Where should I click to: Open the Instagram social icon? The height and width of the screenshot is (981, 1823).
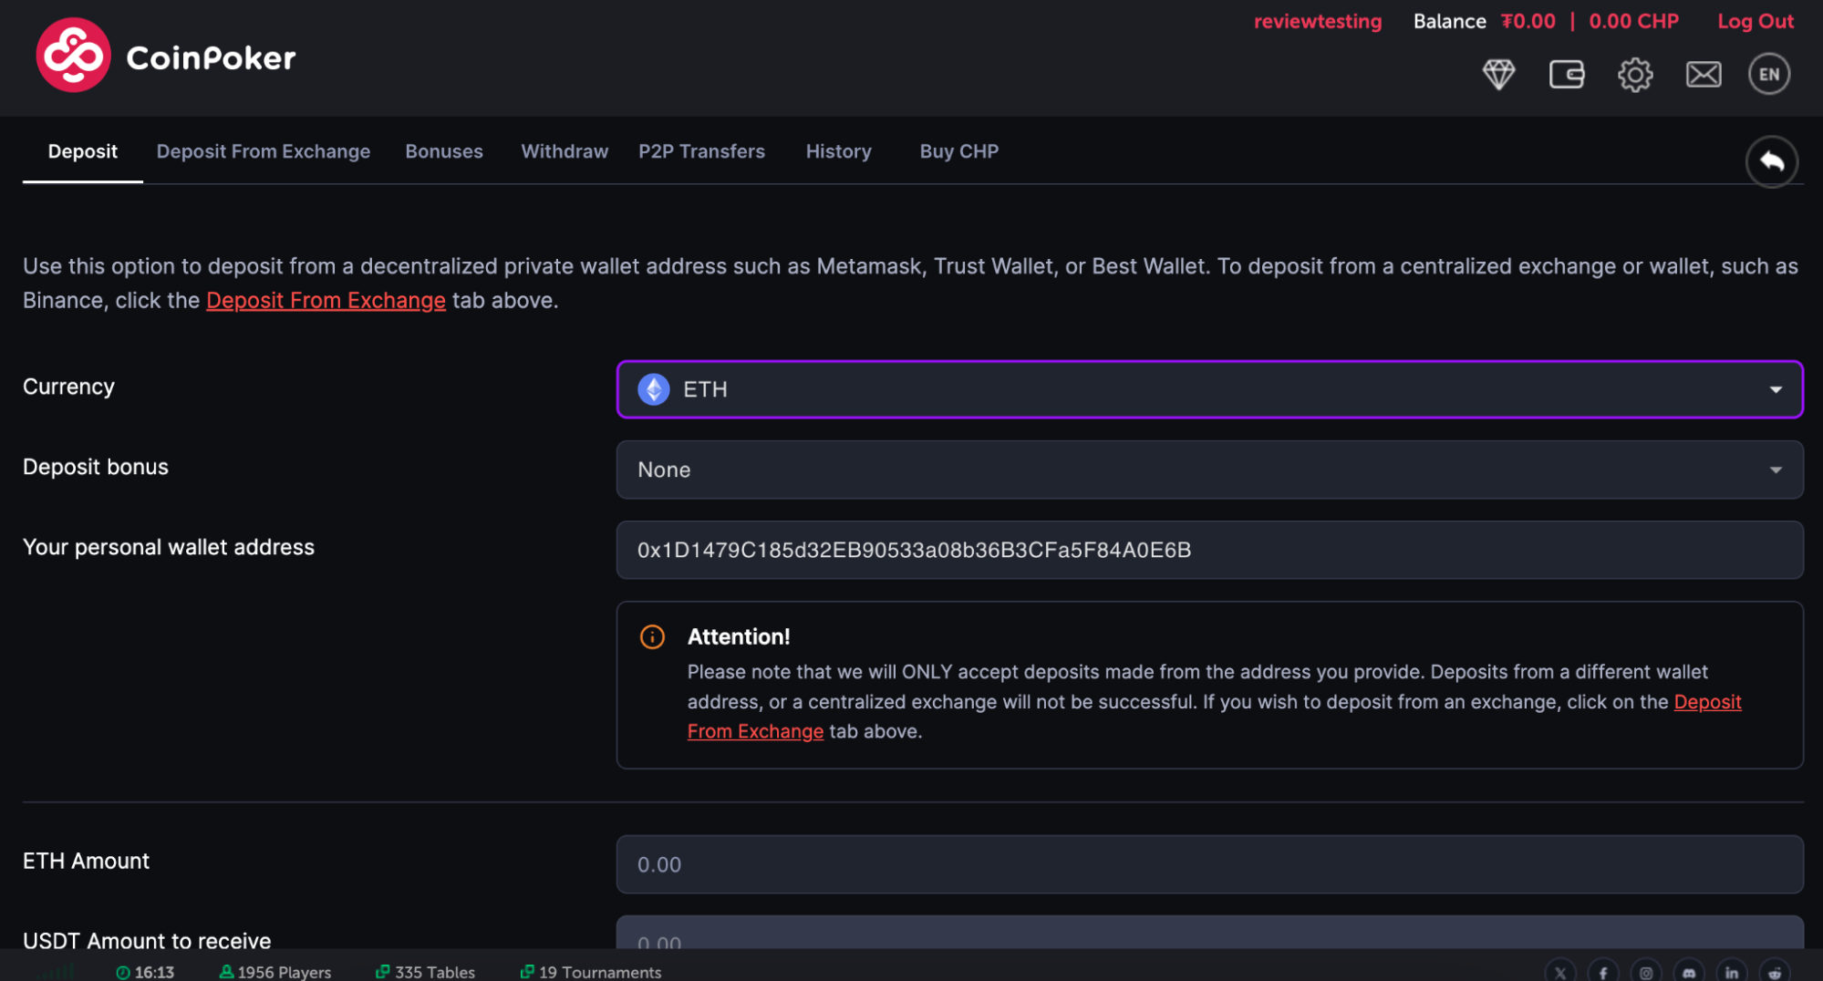(x=1646, y=972)
